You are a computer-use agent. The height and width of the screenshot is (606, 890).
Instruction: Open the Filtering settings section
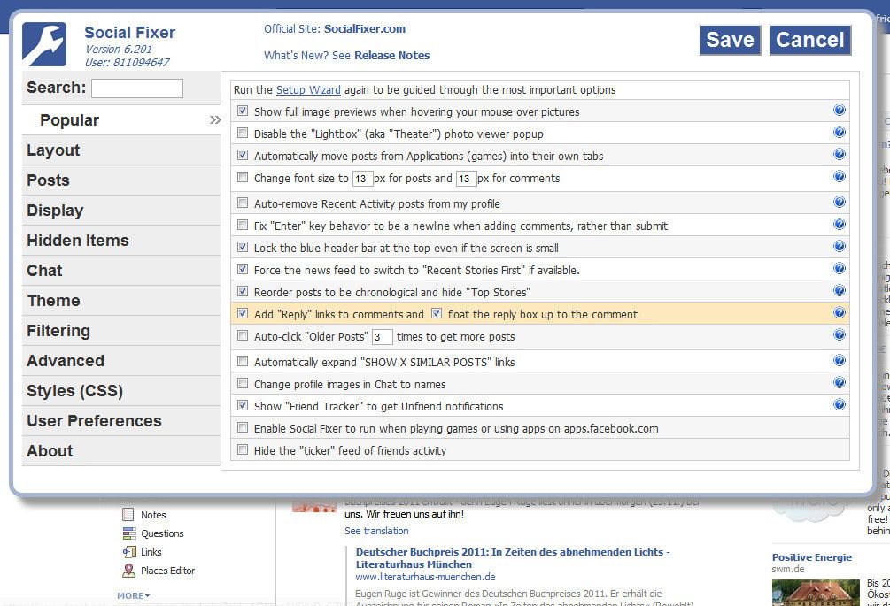[x=59, y=330]
